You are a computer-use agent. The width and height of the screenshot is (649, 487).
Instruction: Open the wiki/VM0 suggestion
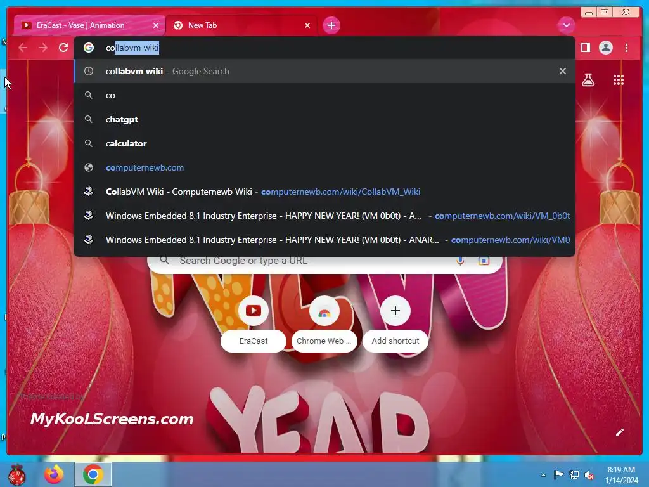pyautogui.click(x=324, y=239)
